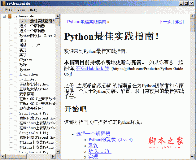This screenshot has width=196, height=160.
Task: Click the app icon in title bar
Action: click(x=4, y=3)
